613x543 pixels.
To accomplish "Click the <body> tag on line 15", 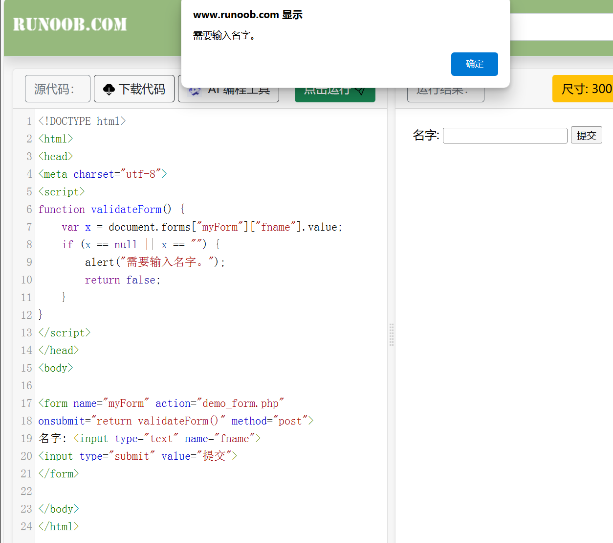I will 56,368.
